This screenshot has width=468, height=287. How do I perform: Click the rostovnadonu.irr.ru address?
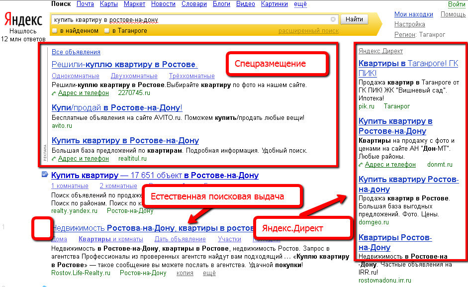click(x=385, y=281)
